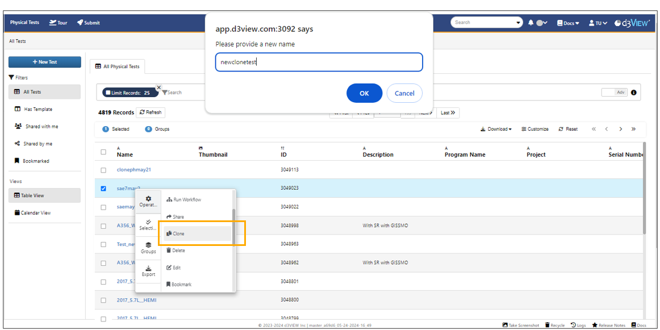Click the new name text field in the dialog
Viewport: 660px width, 330px height.
tap(319, 62)
